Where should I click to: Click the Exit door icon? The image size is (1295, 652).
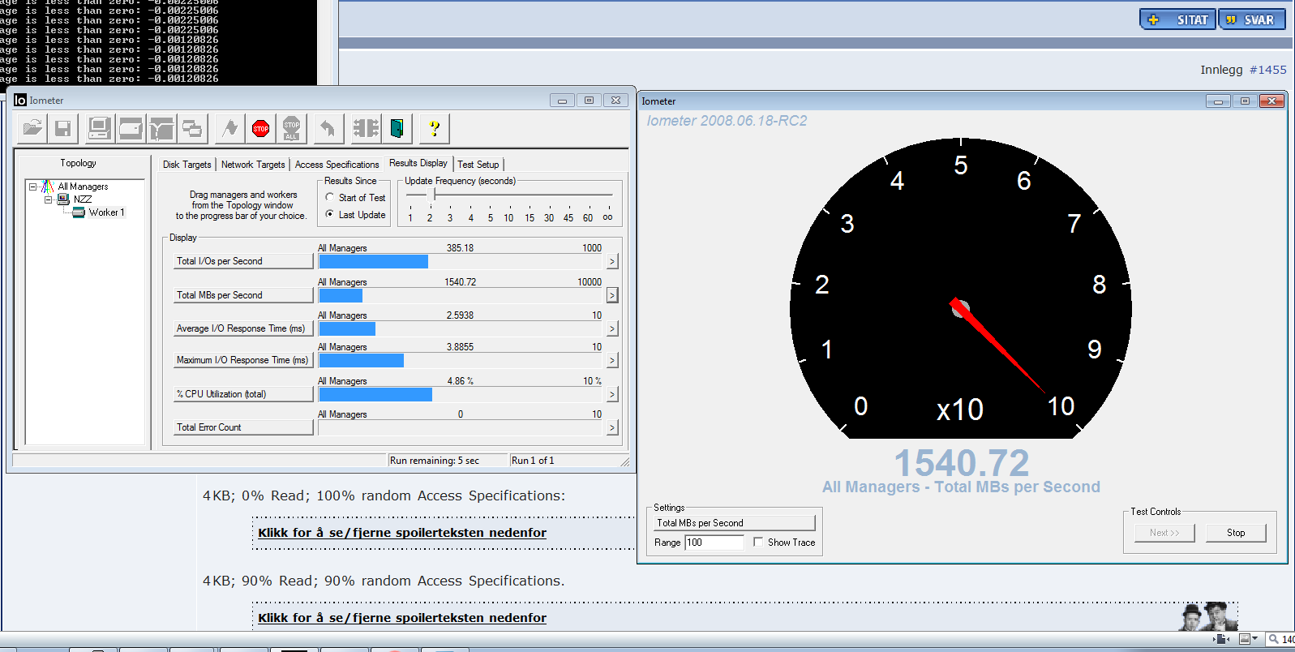point(397,128)
